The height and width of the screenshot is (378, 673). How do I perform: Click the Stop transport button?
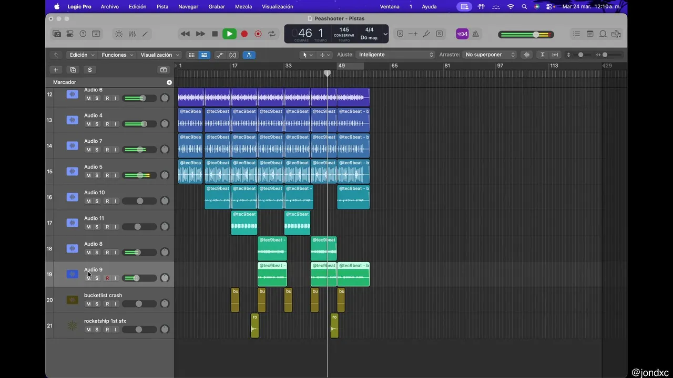215,34
